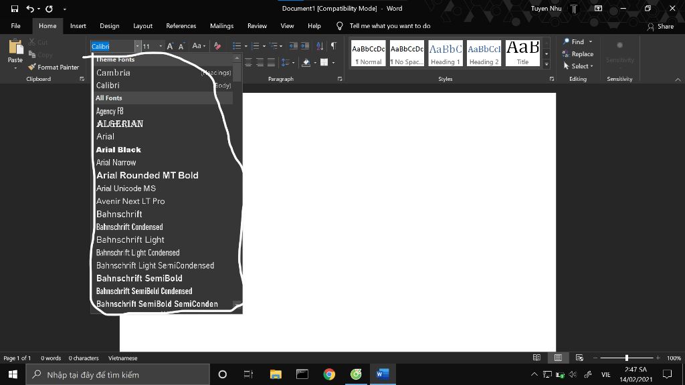Click Tell me what you want to do
The height and width of the screenshot is (385, 685).
390,26
